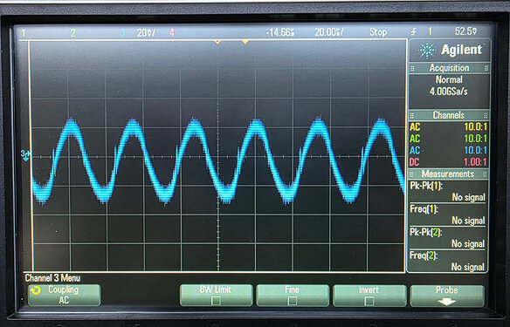Click the Stop run status indicator
Screen dimensions: 510x327
[x=378, y=32]
